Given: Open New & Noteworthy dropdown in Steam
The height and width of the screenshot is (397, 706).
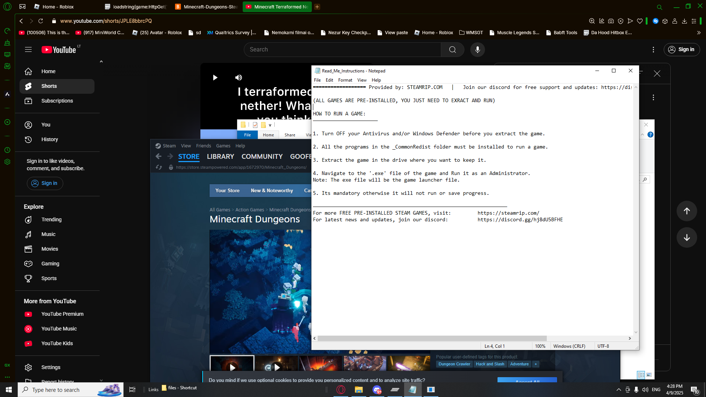Looking at the screenshot, I should coord(272,191).
